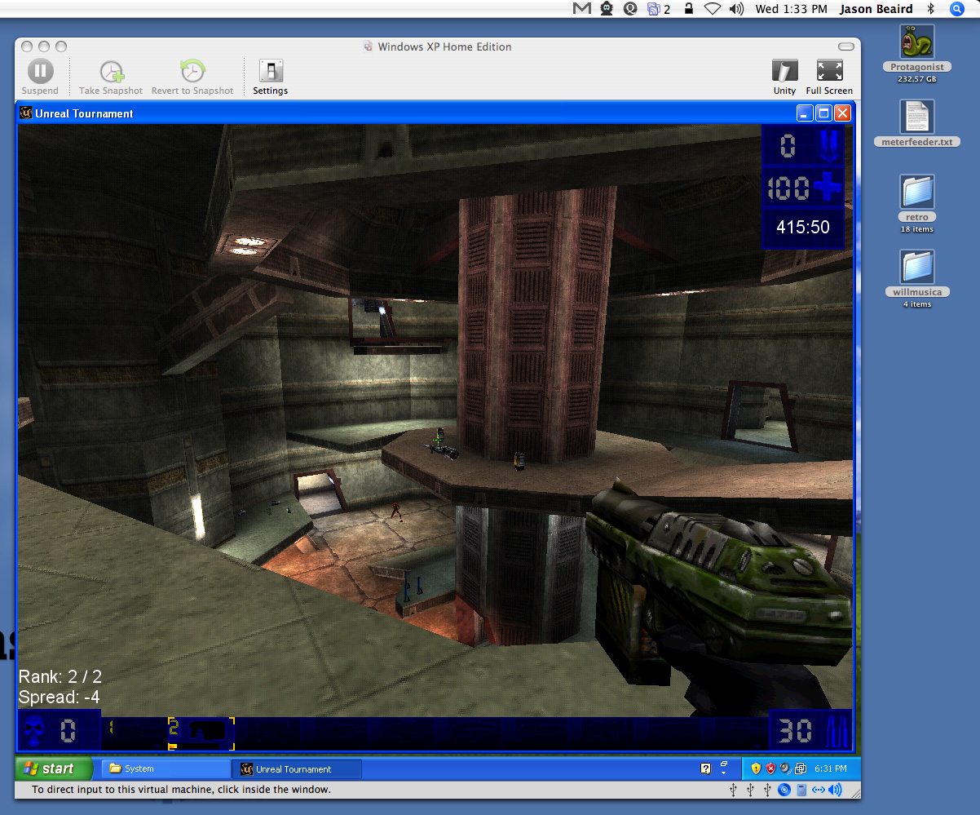The width and height of the screenshot is (980, 815).
Task: Open the Windows XP start menu
Action: [x=54, y=768]
